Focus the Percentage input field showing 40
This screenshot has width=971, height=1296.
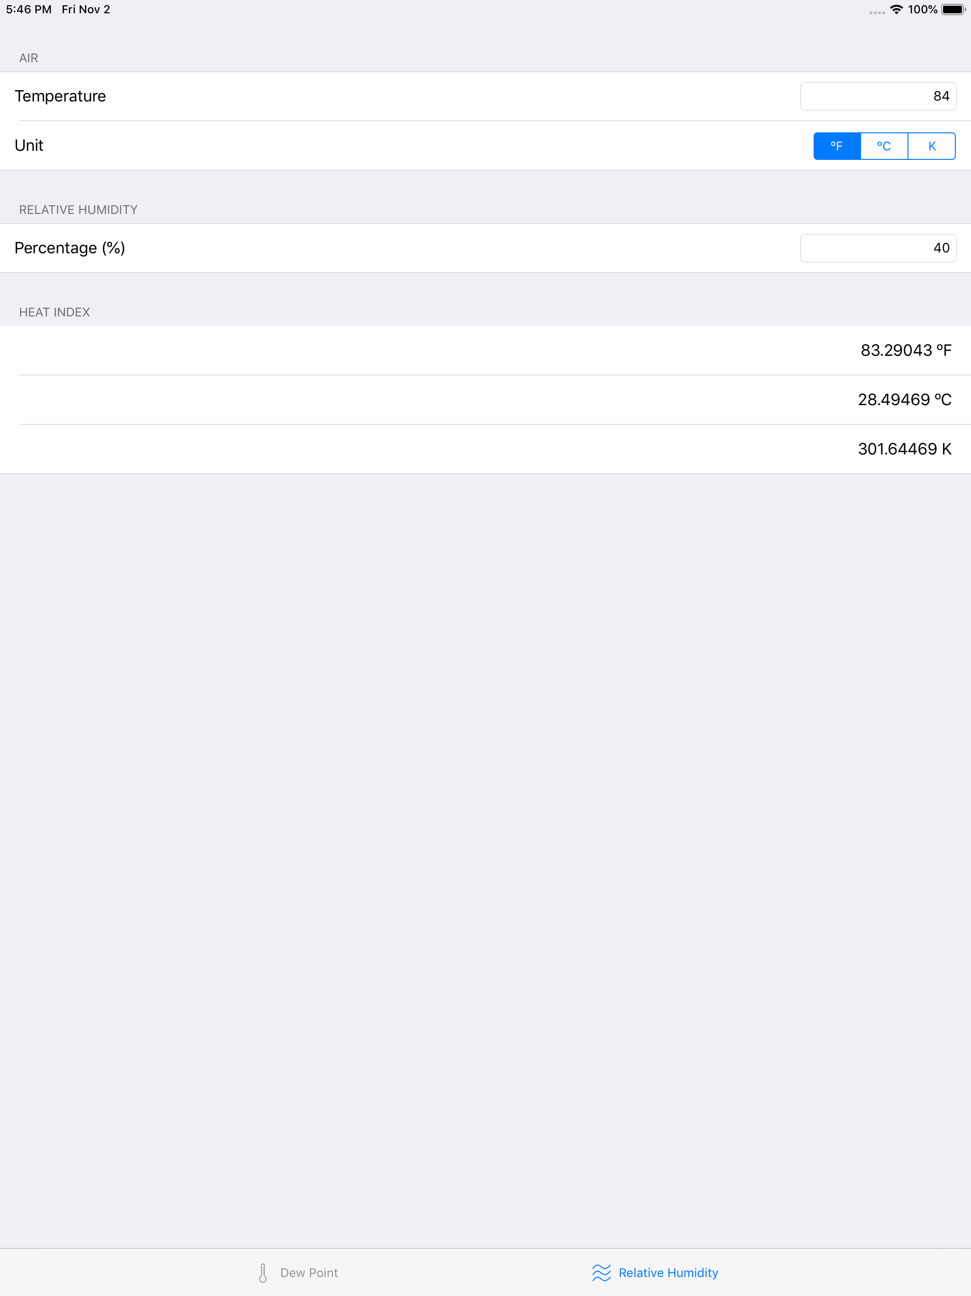tap(878, 248)
